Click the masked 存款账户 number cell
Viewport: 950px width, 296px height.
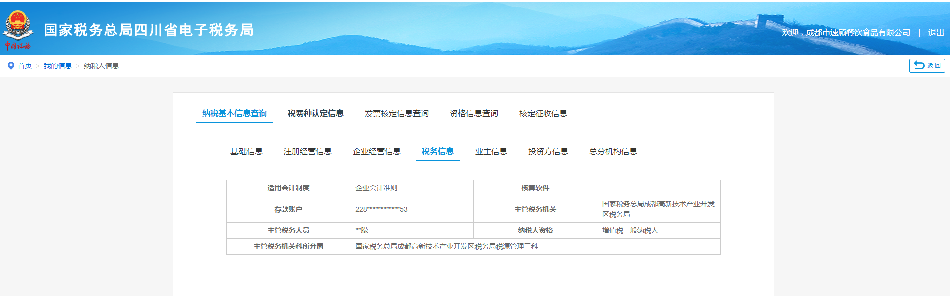coord(382,209)
